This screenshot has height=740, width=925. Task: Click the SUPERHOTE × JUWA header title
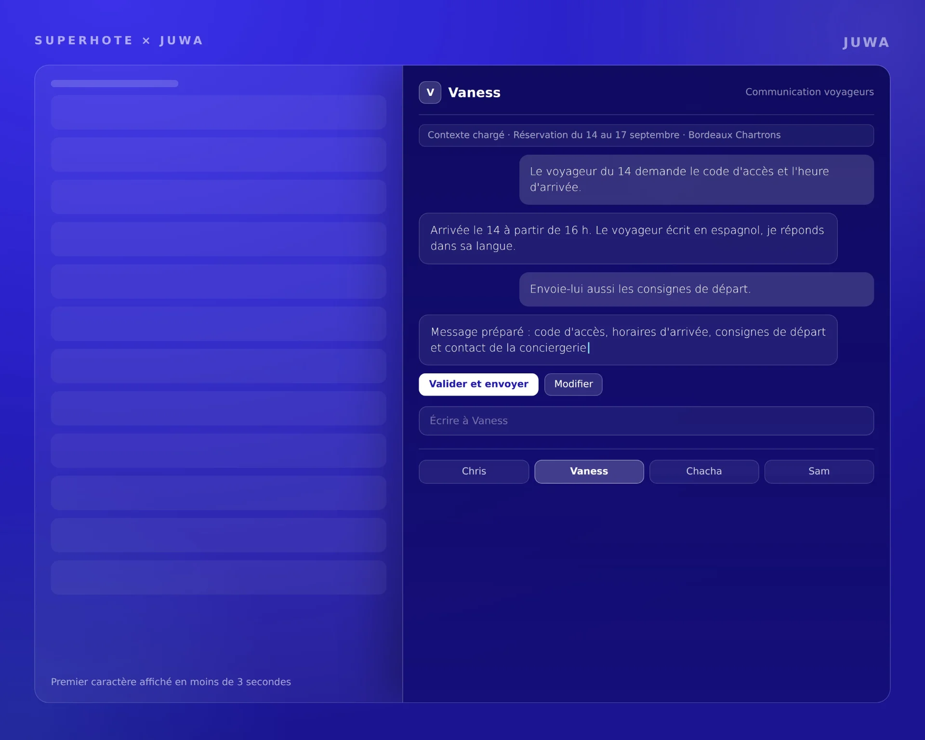[x=119, y=40]
